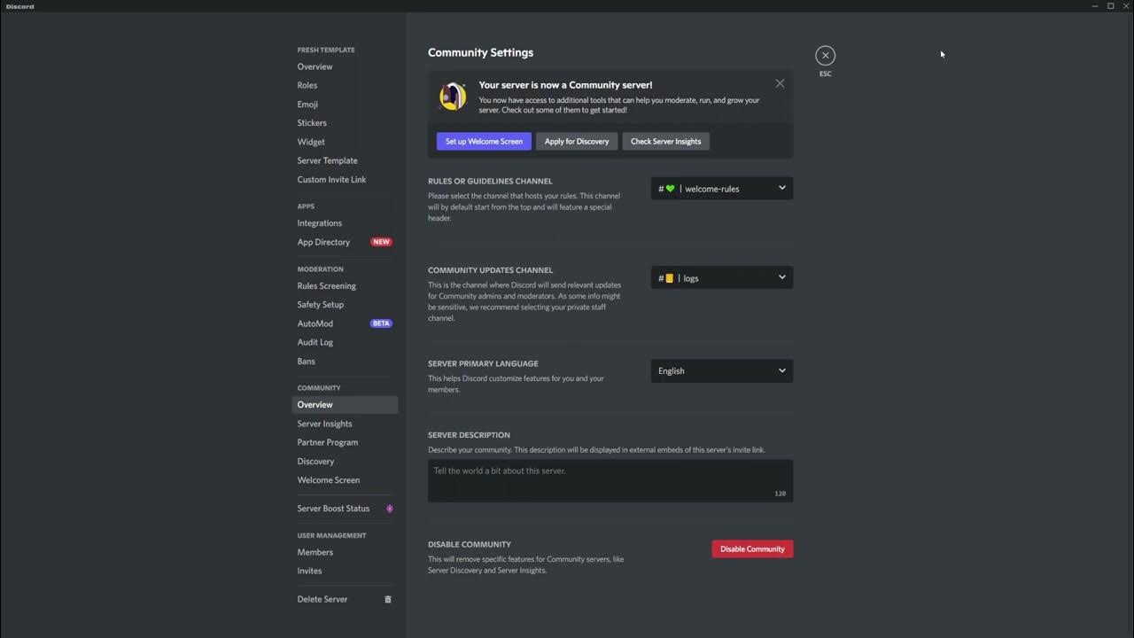Open Safety Setup page
Image resolution: width=1134 pixels, height=638 pixels.
click(345, 305)
